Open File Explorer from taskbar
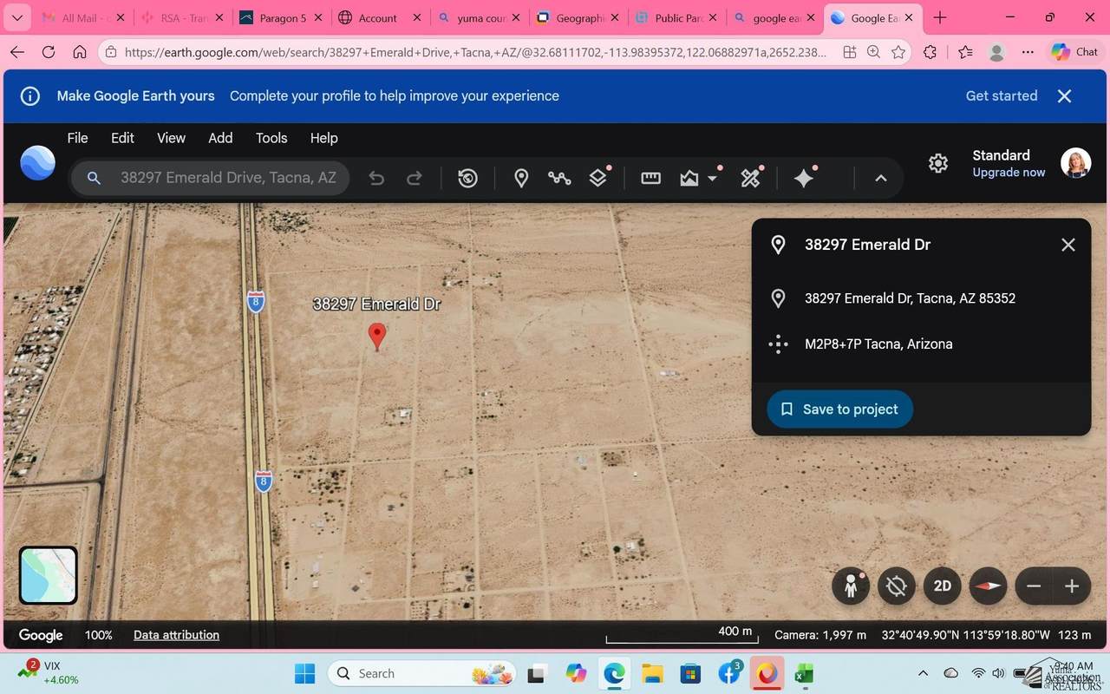The height and width of the screenshot is (694, 1110). tap(651, 673)
